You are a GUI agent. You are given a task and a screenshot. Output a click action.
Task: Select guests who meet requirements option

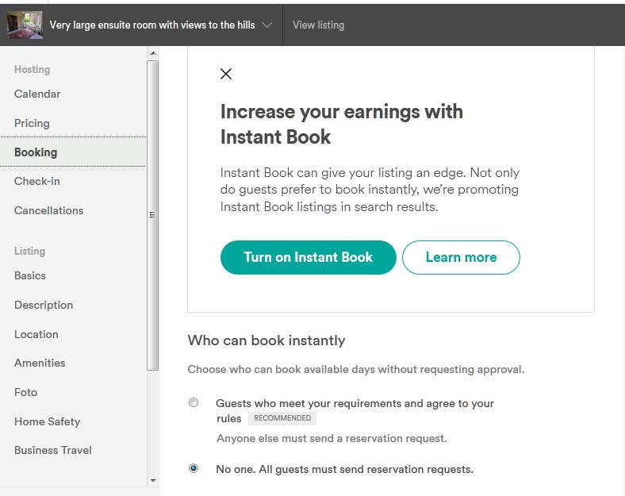pos(194,403)
